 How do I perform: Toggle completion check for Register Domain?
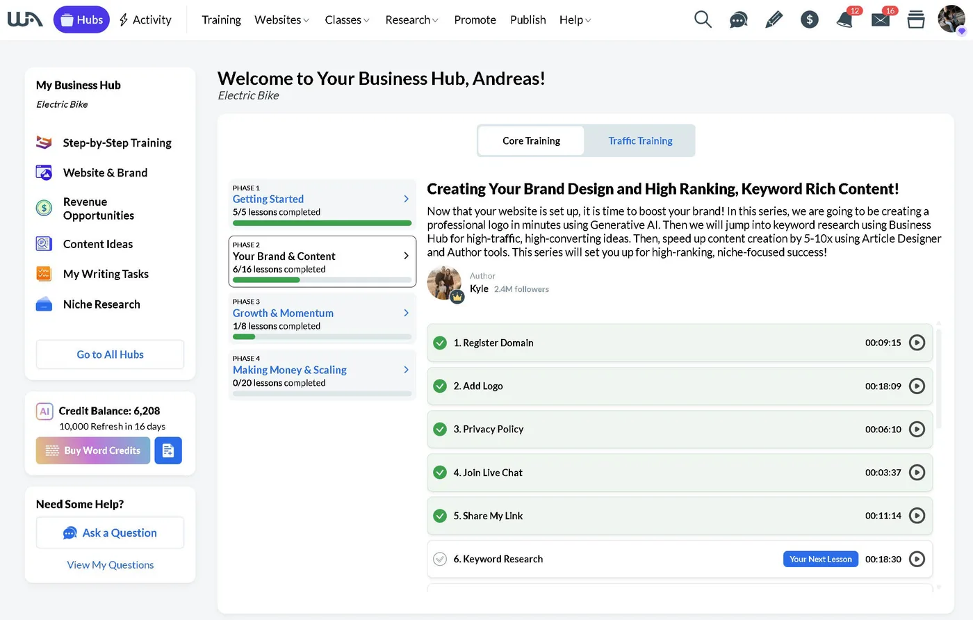[x=440, y=343]
